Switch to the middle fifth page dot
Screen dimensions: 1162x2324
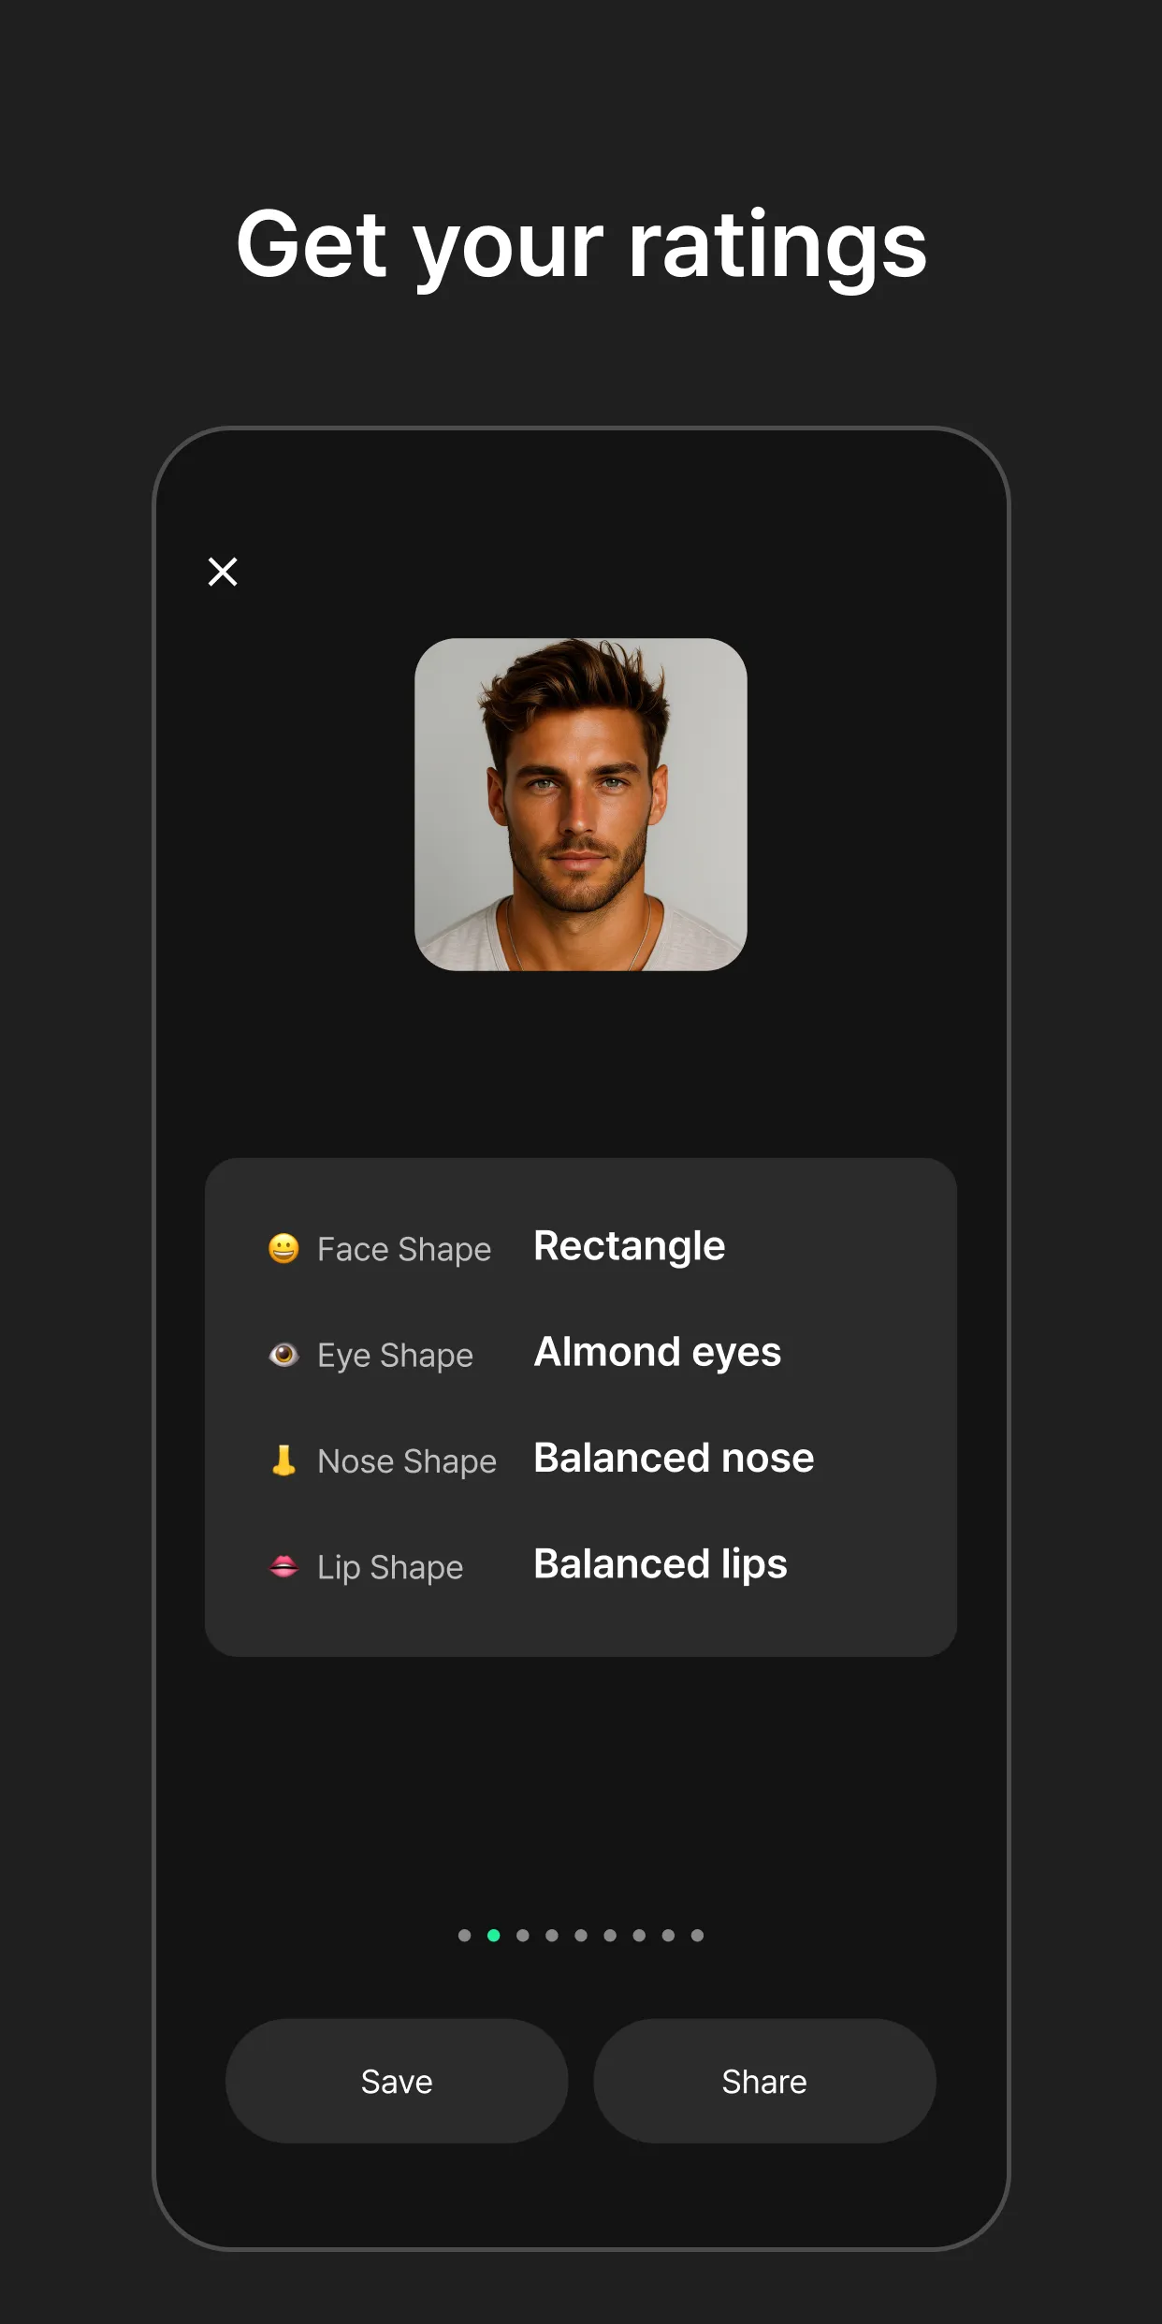coord(581,1935)
